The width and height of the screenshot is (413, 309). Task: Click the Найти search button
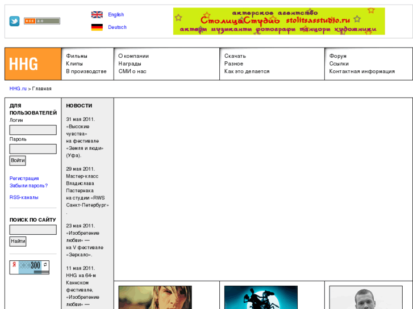[x=18, y=241]
